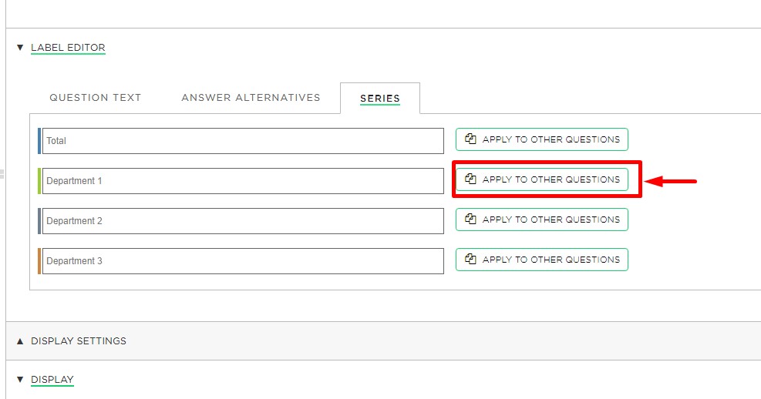Click the green Department 1 color bar
The height and width of the screenshot is (399, 761).
pyautogui.click(x=39, y=181)
